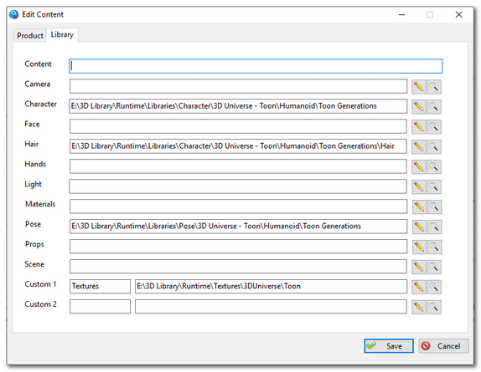Open the magnifier browse icon for Pose row

(434, 227)
